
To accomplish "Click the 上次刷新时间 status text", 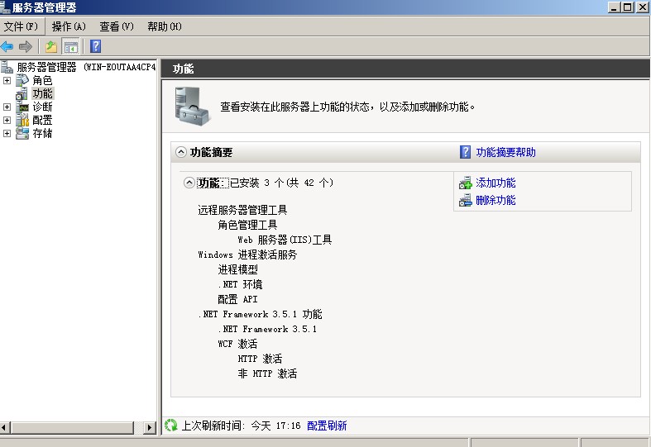I will coord(241,426).
